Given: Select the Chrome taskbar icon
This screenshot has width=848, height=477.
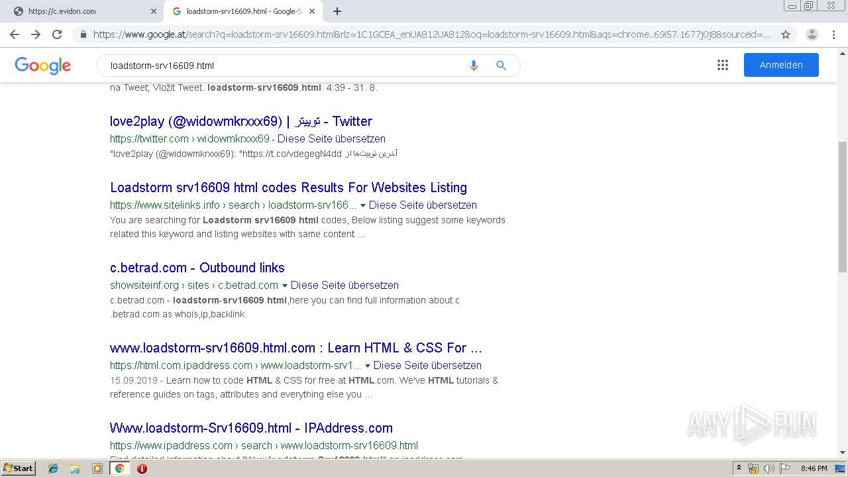Looking at the screenshot, I should (119, 468).
